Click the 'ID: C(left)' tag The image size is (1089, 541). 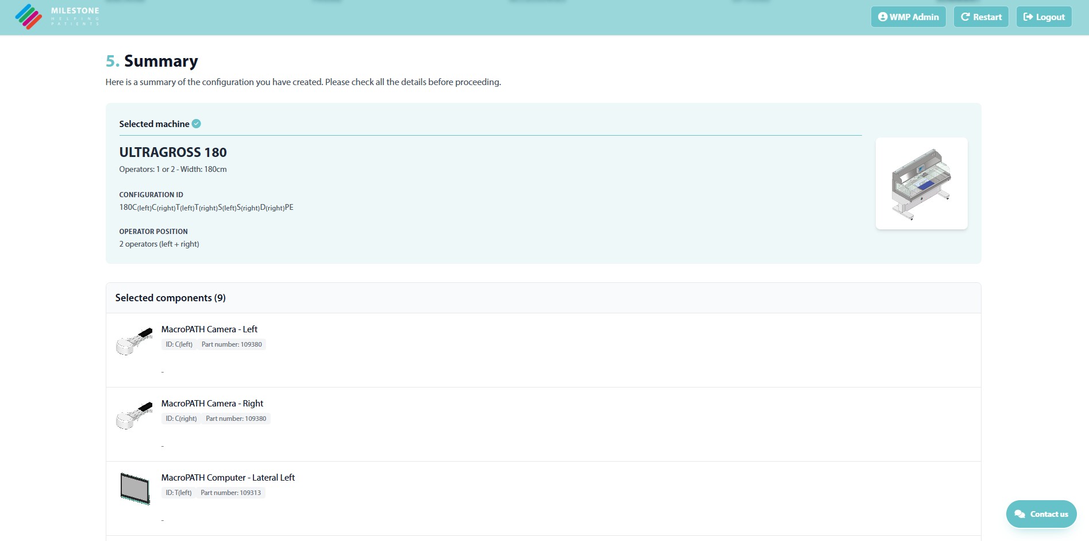click(x=179, y=344)
